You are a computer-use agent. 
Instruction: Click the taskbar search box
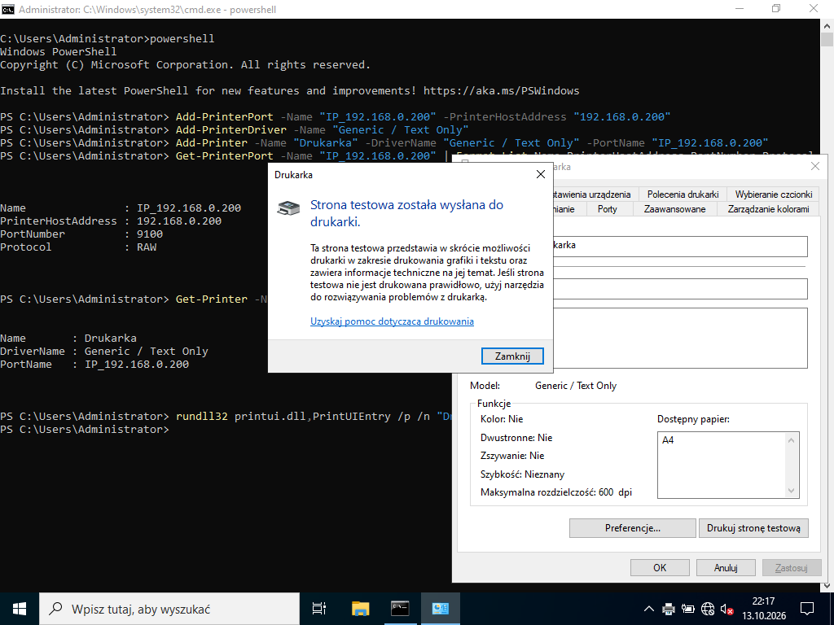tap(169, 609)
